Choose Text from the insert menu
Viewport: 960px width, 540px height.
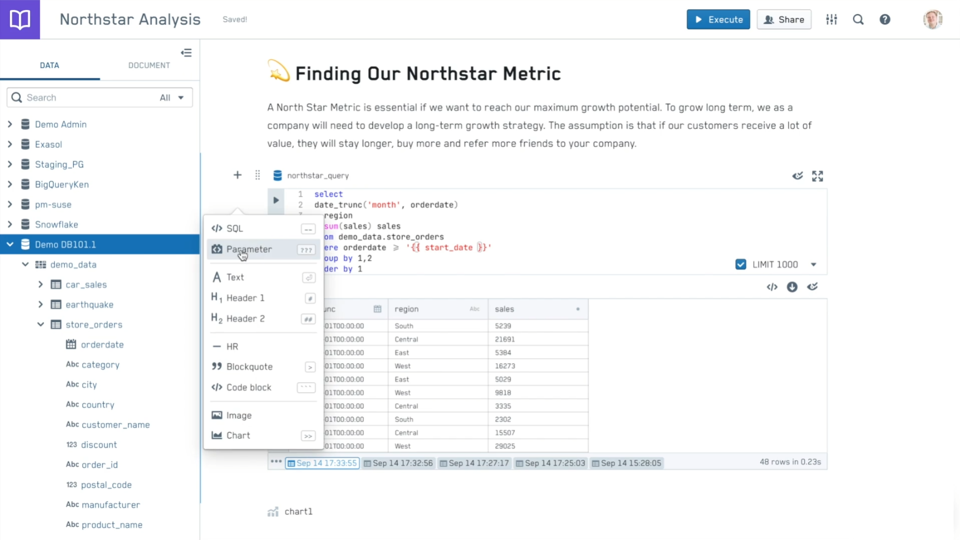point(263,277)
